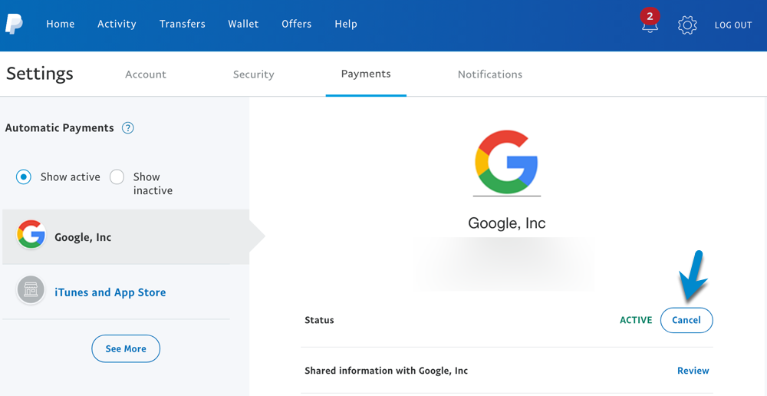Image resolution: width=767 pixels, height=396 pixels.
Task: Click the Status row label
Action: point(319,320)
